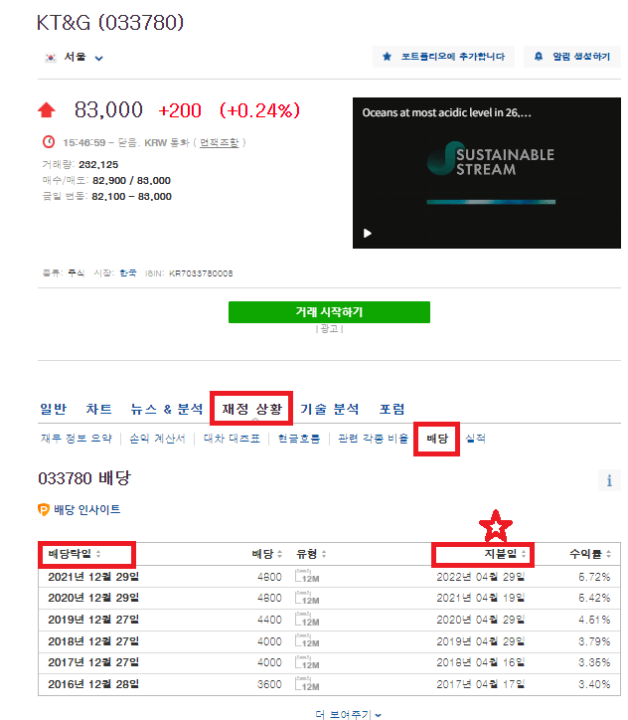Click the video title 'Oceans at most acidic level'
The height and width of the screenshot is (720, 628).
[447, 112]
